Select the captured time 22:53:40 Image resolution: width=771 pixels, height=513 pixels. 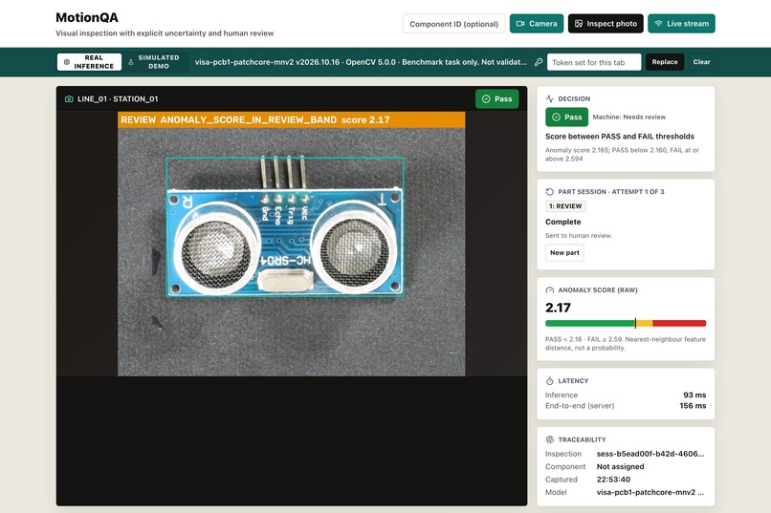point(613,480)
